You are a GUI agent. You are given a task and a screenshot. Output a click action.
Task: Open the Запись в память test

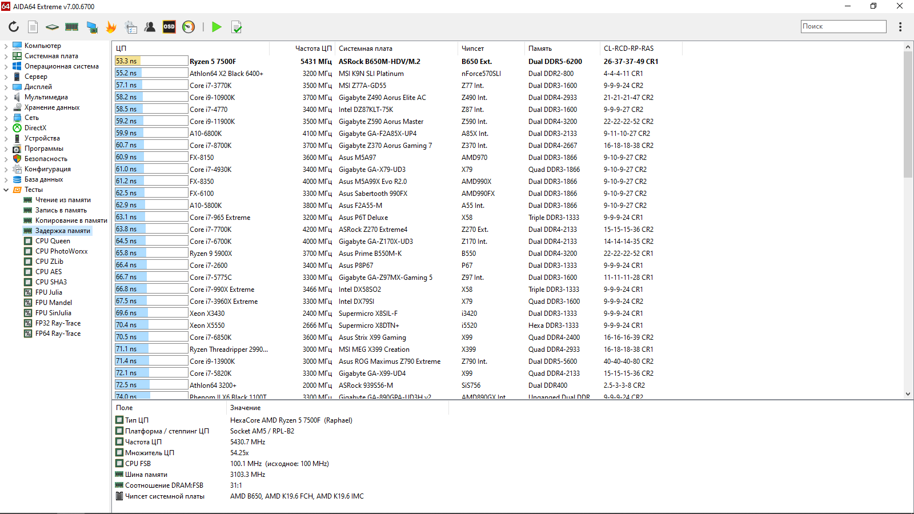click(61, 210)
